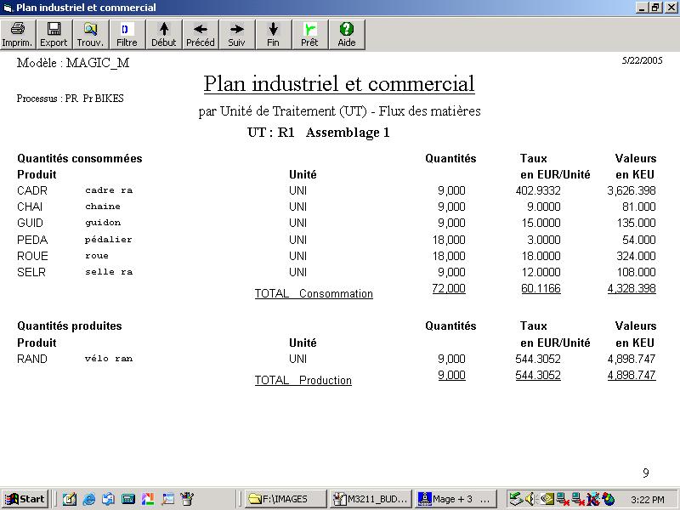
Task: Launch Internet Explorer from quick launch
Action: (89, 499)
